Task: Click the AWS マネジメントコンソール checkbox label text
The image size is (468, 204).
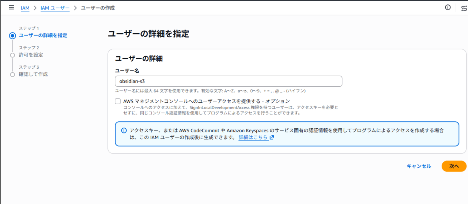Action: coord(207,101)
